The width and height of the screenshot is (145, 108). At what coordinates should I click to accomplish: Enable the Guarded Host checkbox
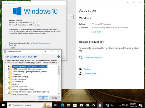(x=8, y=82)
